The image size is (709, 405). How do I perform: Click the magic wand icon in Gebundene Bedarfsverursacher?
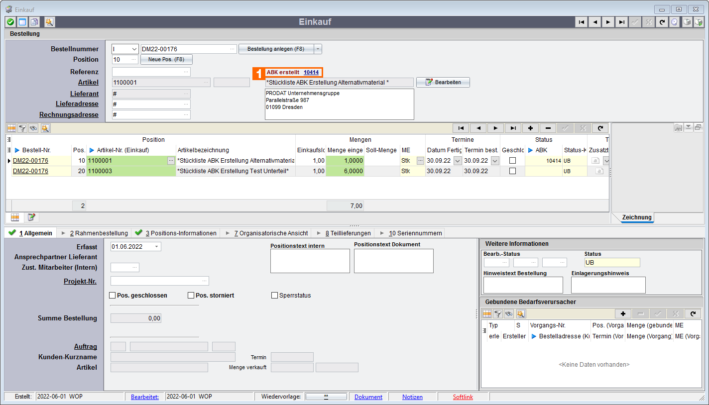tap(520, 314)
